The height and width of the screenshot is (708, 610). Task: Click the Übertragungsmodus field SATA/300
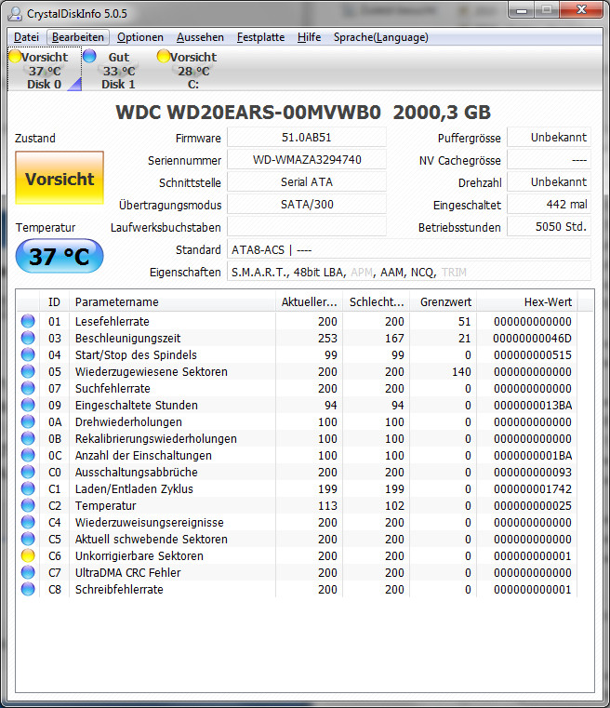coord(307,204)
